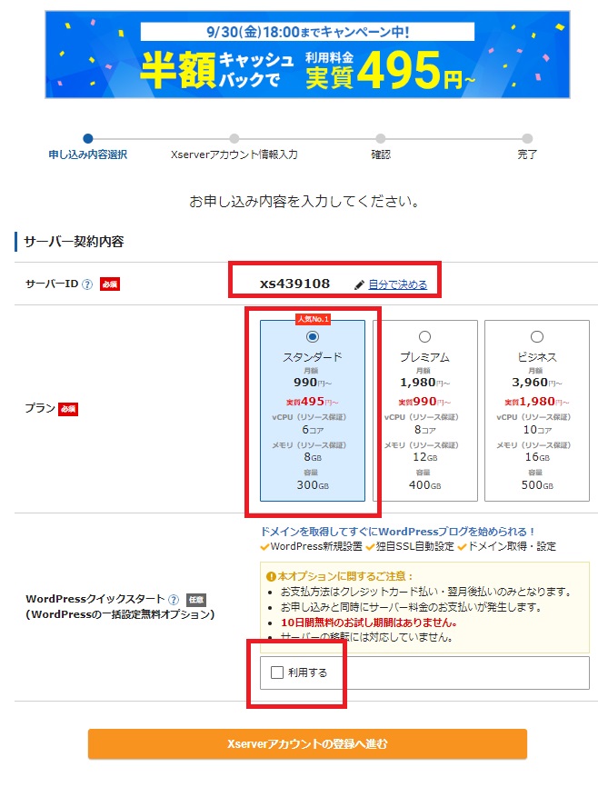The width and height of the screenshot is (598, 787).
Task: Select the ビジネス plan radio button
Action: (537, 337)
